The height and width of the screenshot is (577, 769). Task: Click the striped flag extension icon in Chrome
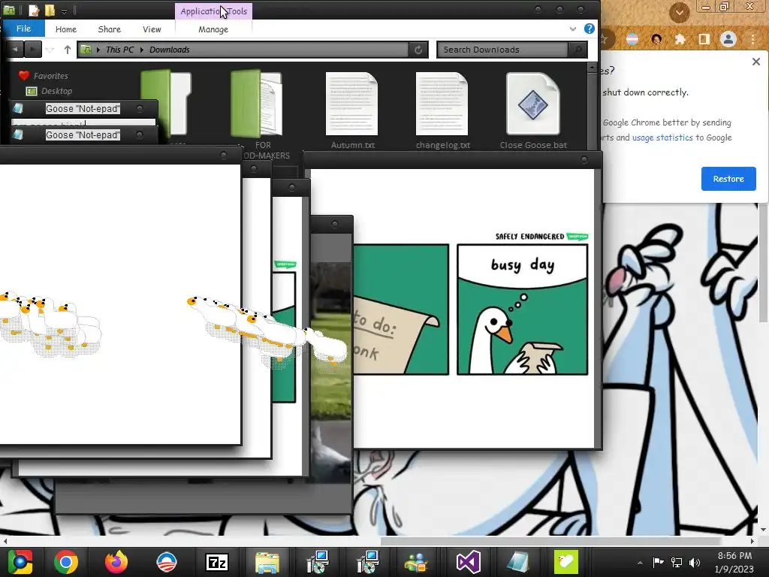pos(632,39)
